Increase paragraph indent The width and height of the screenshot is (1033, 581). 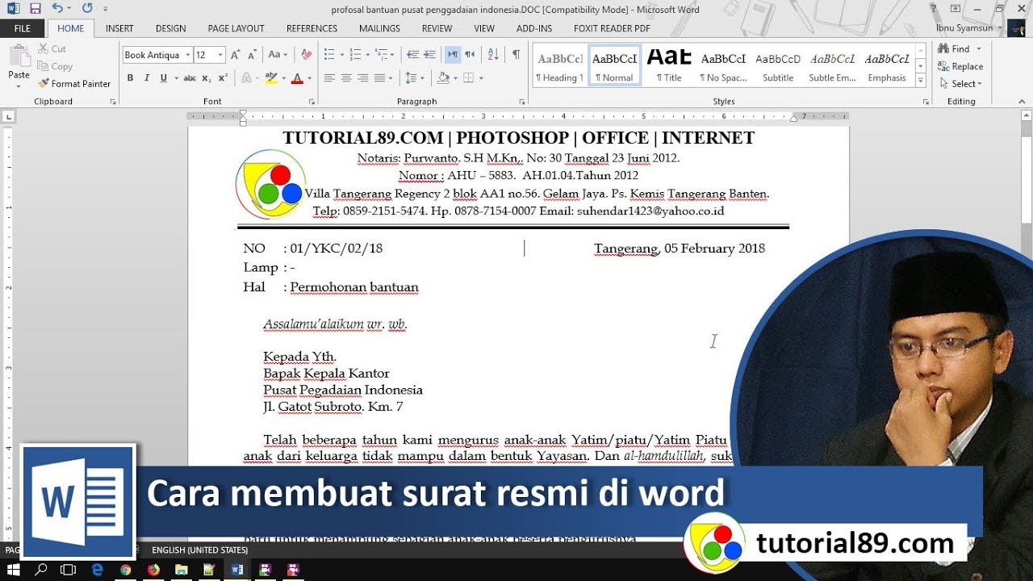click(429, 55)
